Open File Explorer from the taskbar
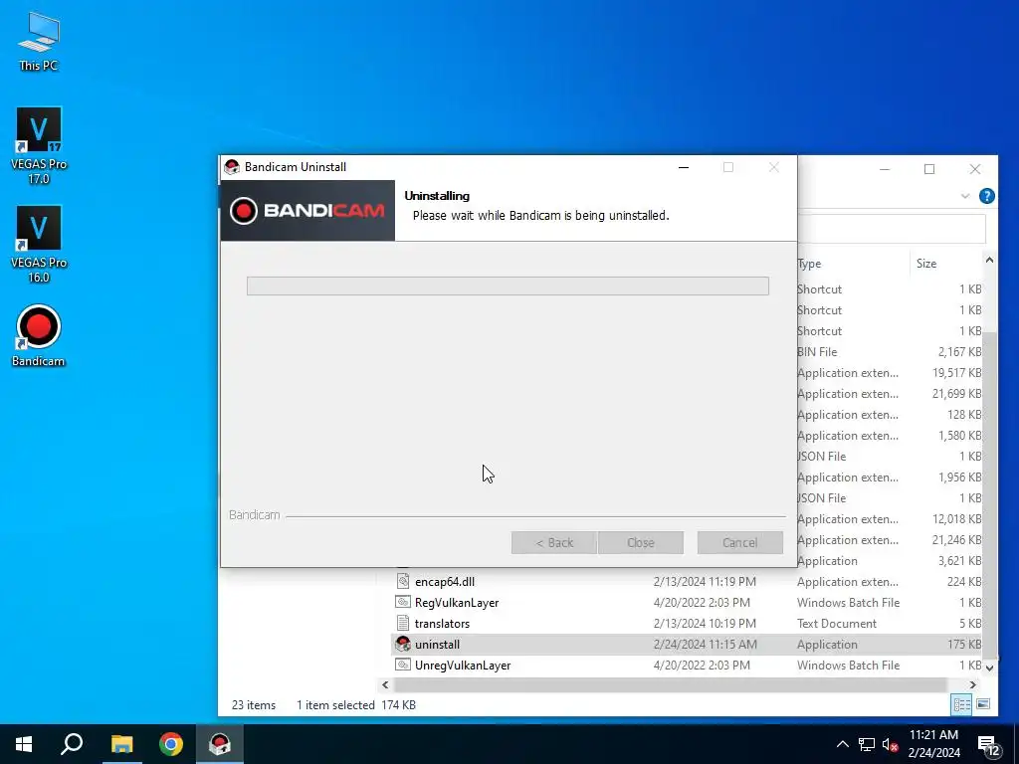The image size is (1019, 764). pyautogui.click(x=121, y=744)
